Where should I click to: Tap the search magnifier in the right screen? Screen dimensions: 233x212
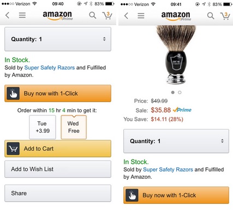tap(211, 16)
